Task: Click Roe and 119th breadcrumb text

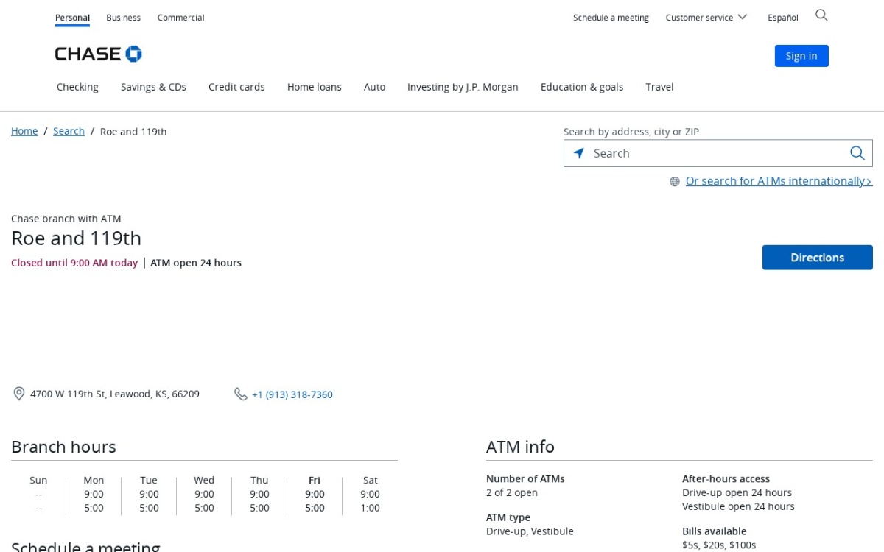Action: (x=133, y=132)
